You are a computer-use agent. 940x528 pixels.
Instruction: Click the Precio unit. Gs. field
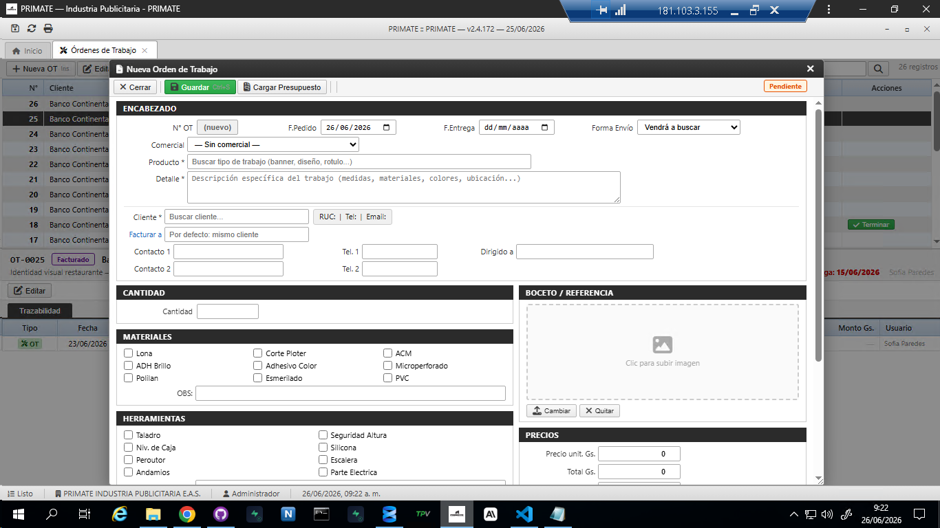(x=639, y=454)
